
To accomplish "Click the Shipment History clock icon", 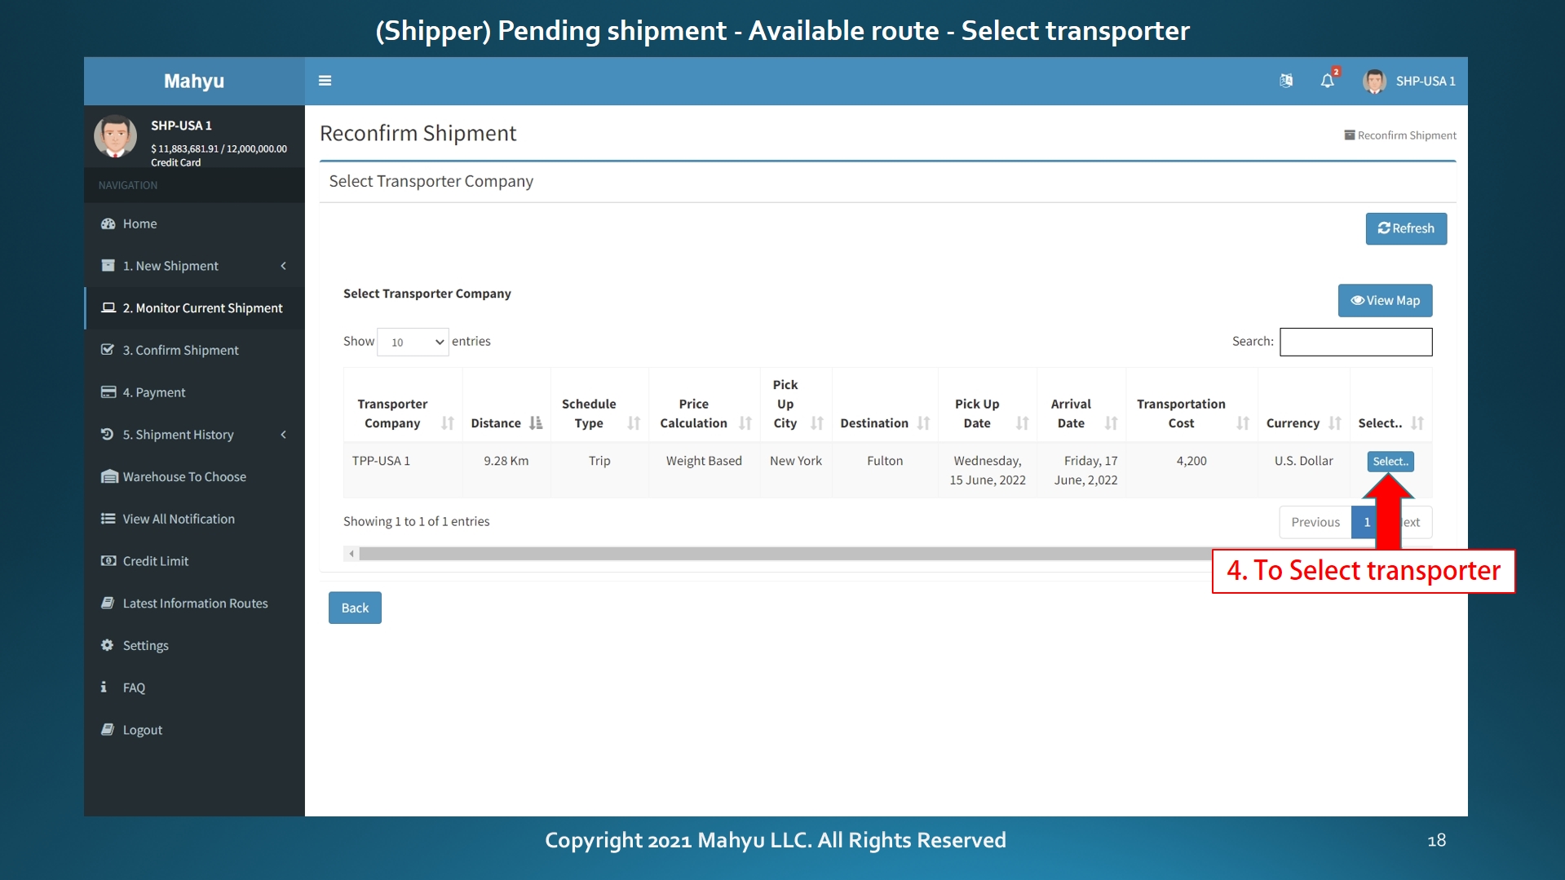I will (108, 435).
